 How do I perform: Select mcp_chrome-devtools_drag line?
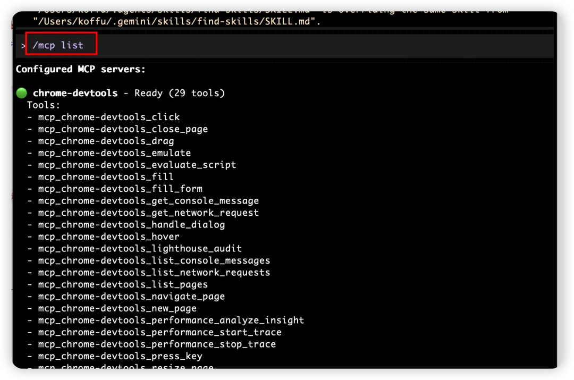pos(106,141)
